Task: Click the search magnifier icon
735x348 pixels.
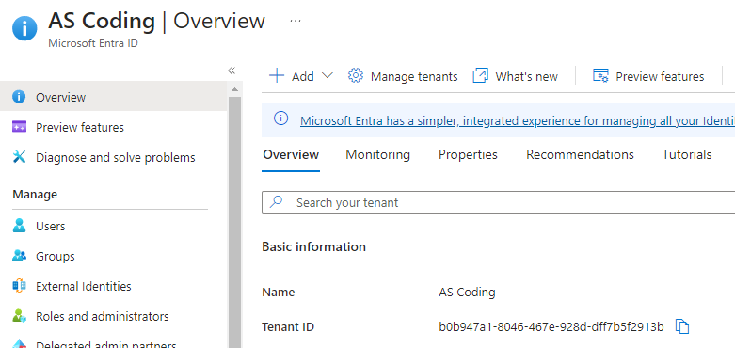Action: (277, 202)
